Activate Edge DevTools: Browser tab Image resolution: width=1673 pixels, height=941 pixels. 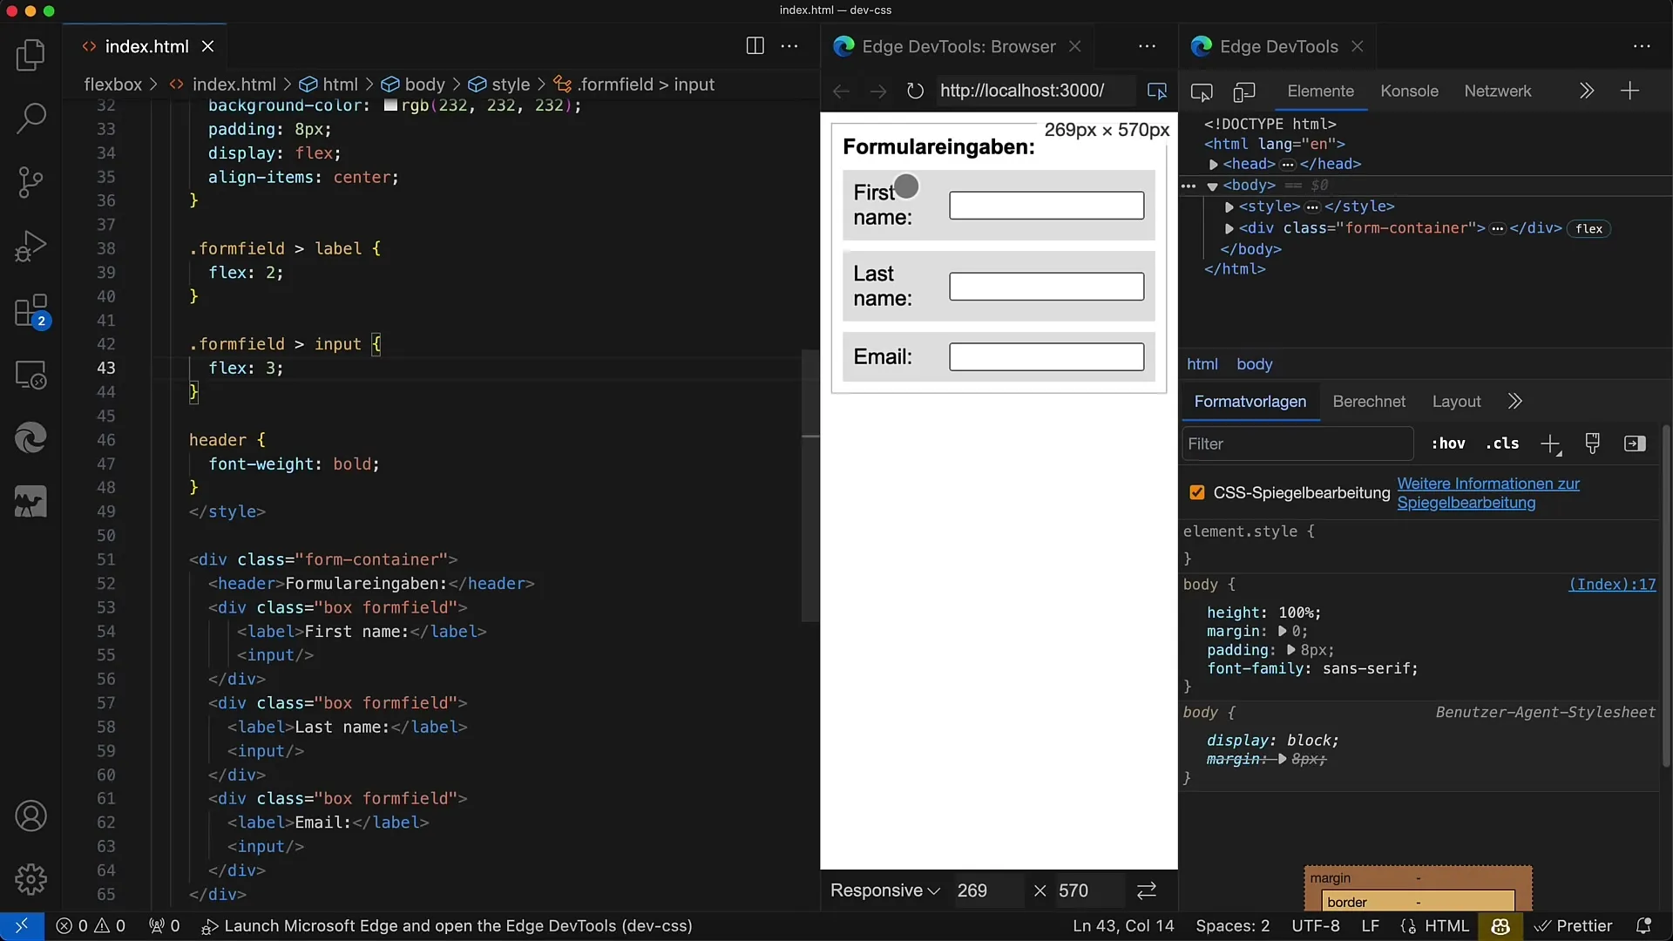(x=958, y=46)
